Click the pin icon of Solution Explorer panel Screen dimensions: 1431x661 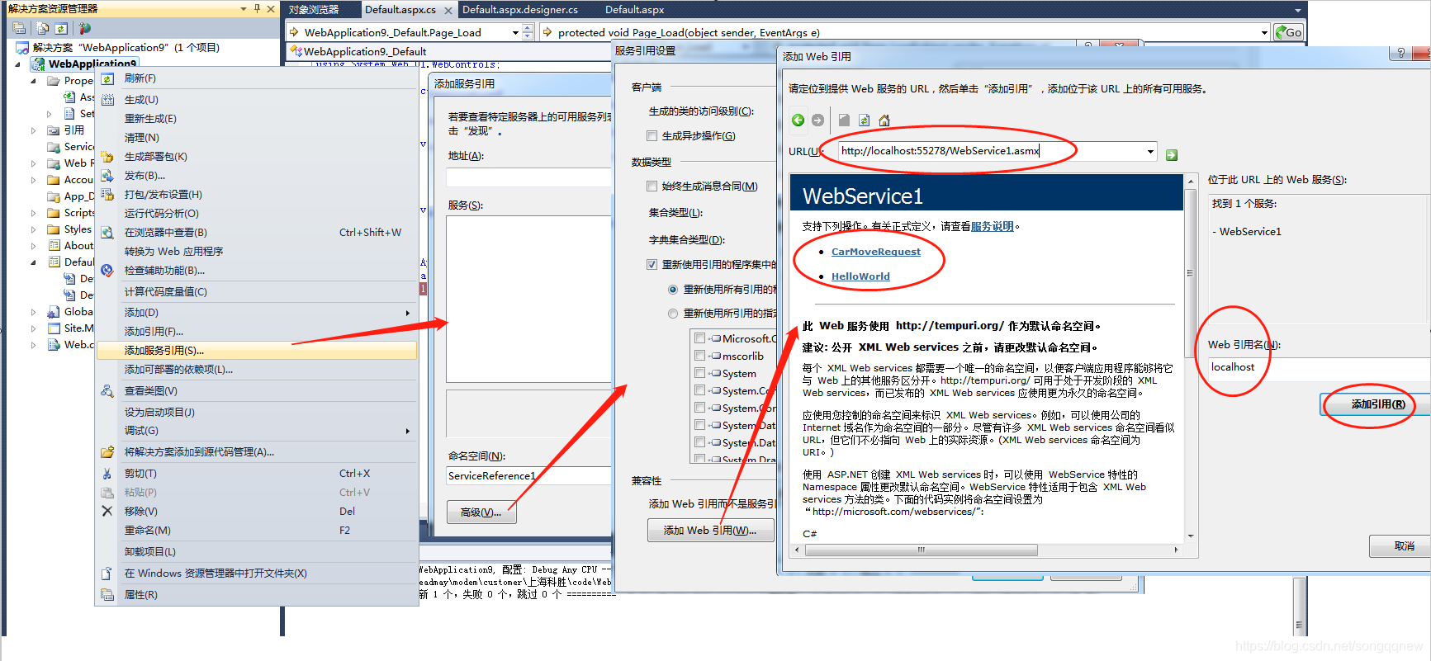[257, 9]
